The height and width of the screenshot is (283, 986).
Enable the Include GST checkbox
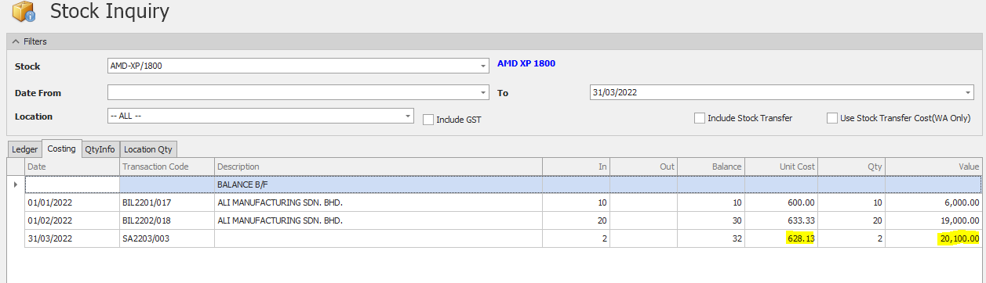(428, 120)
